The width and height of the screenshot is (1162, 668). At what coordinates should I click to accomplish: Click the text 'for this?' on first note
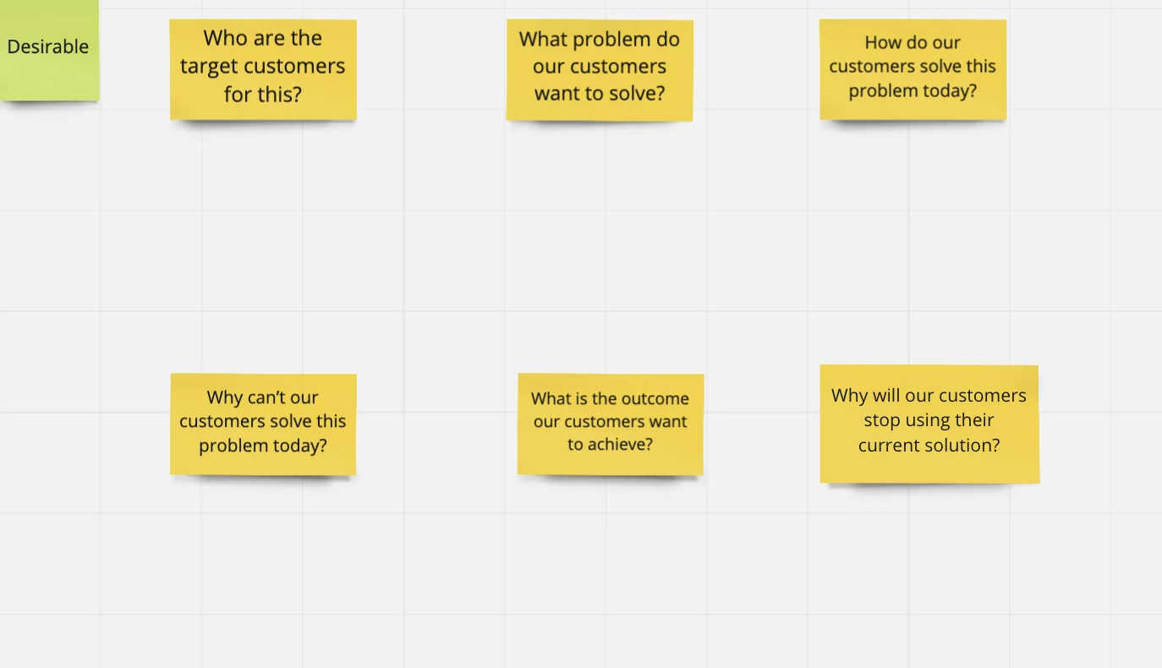pos(263,95)
